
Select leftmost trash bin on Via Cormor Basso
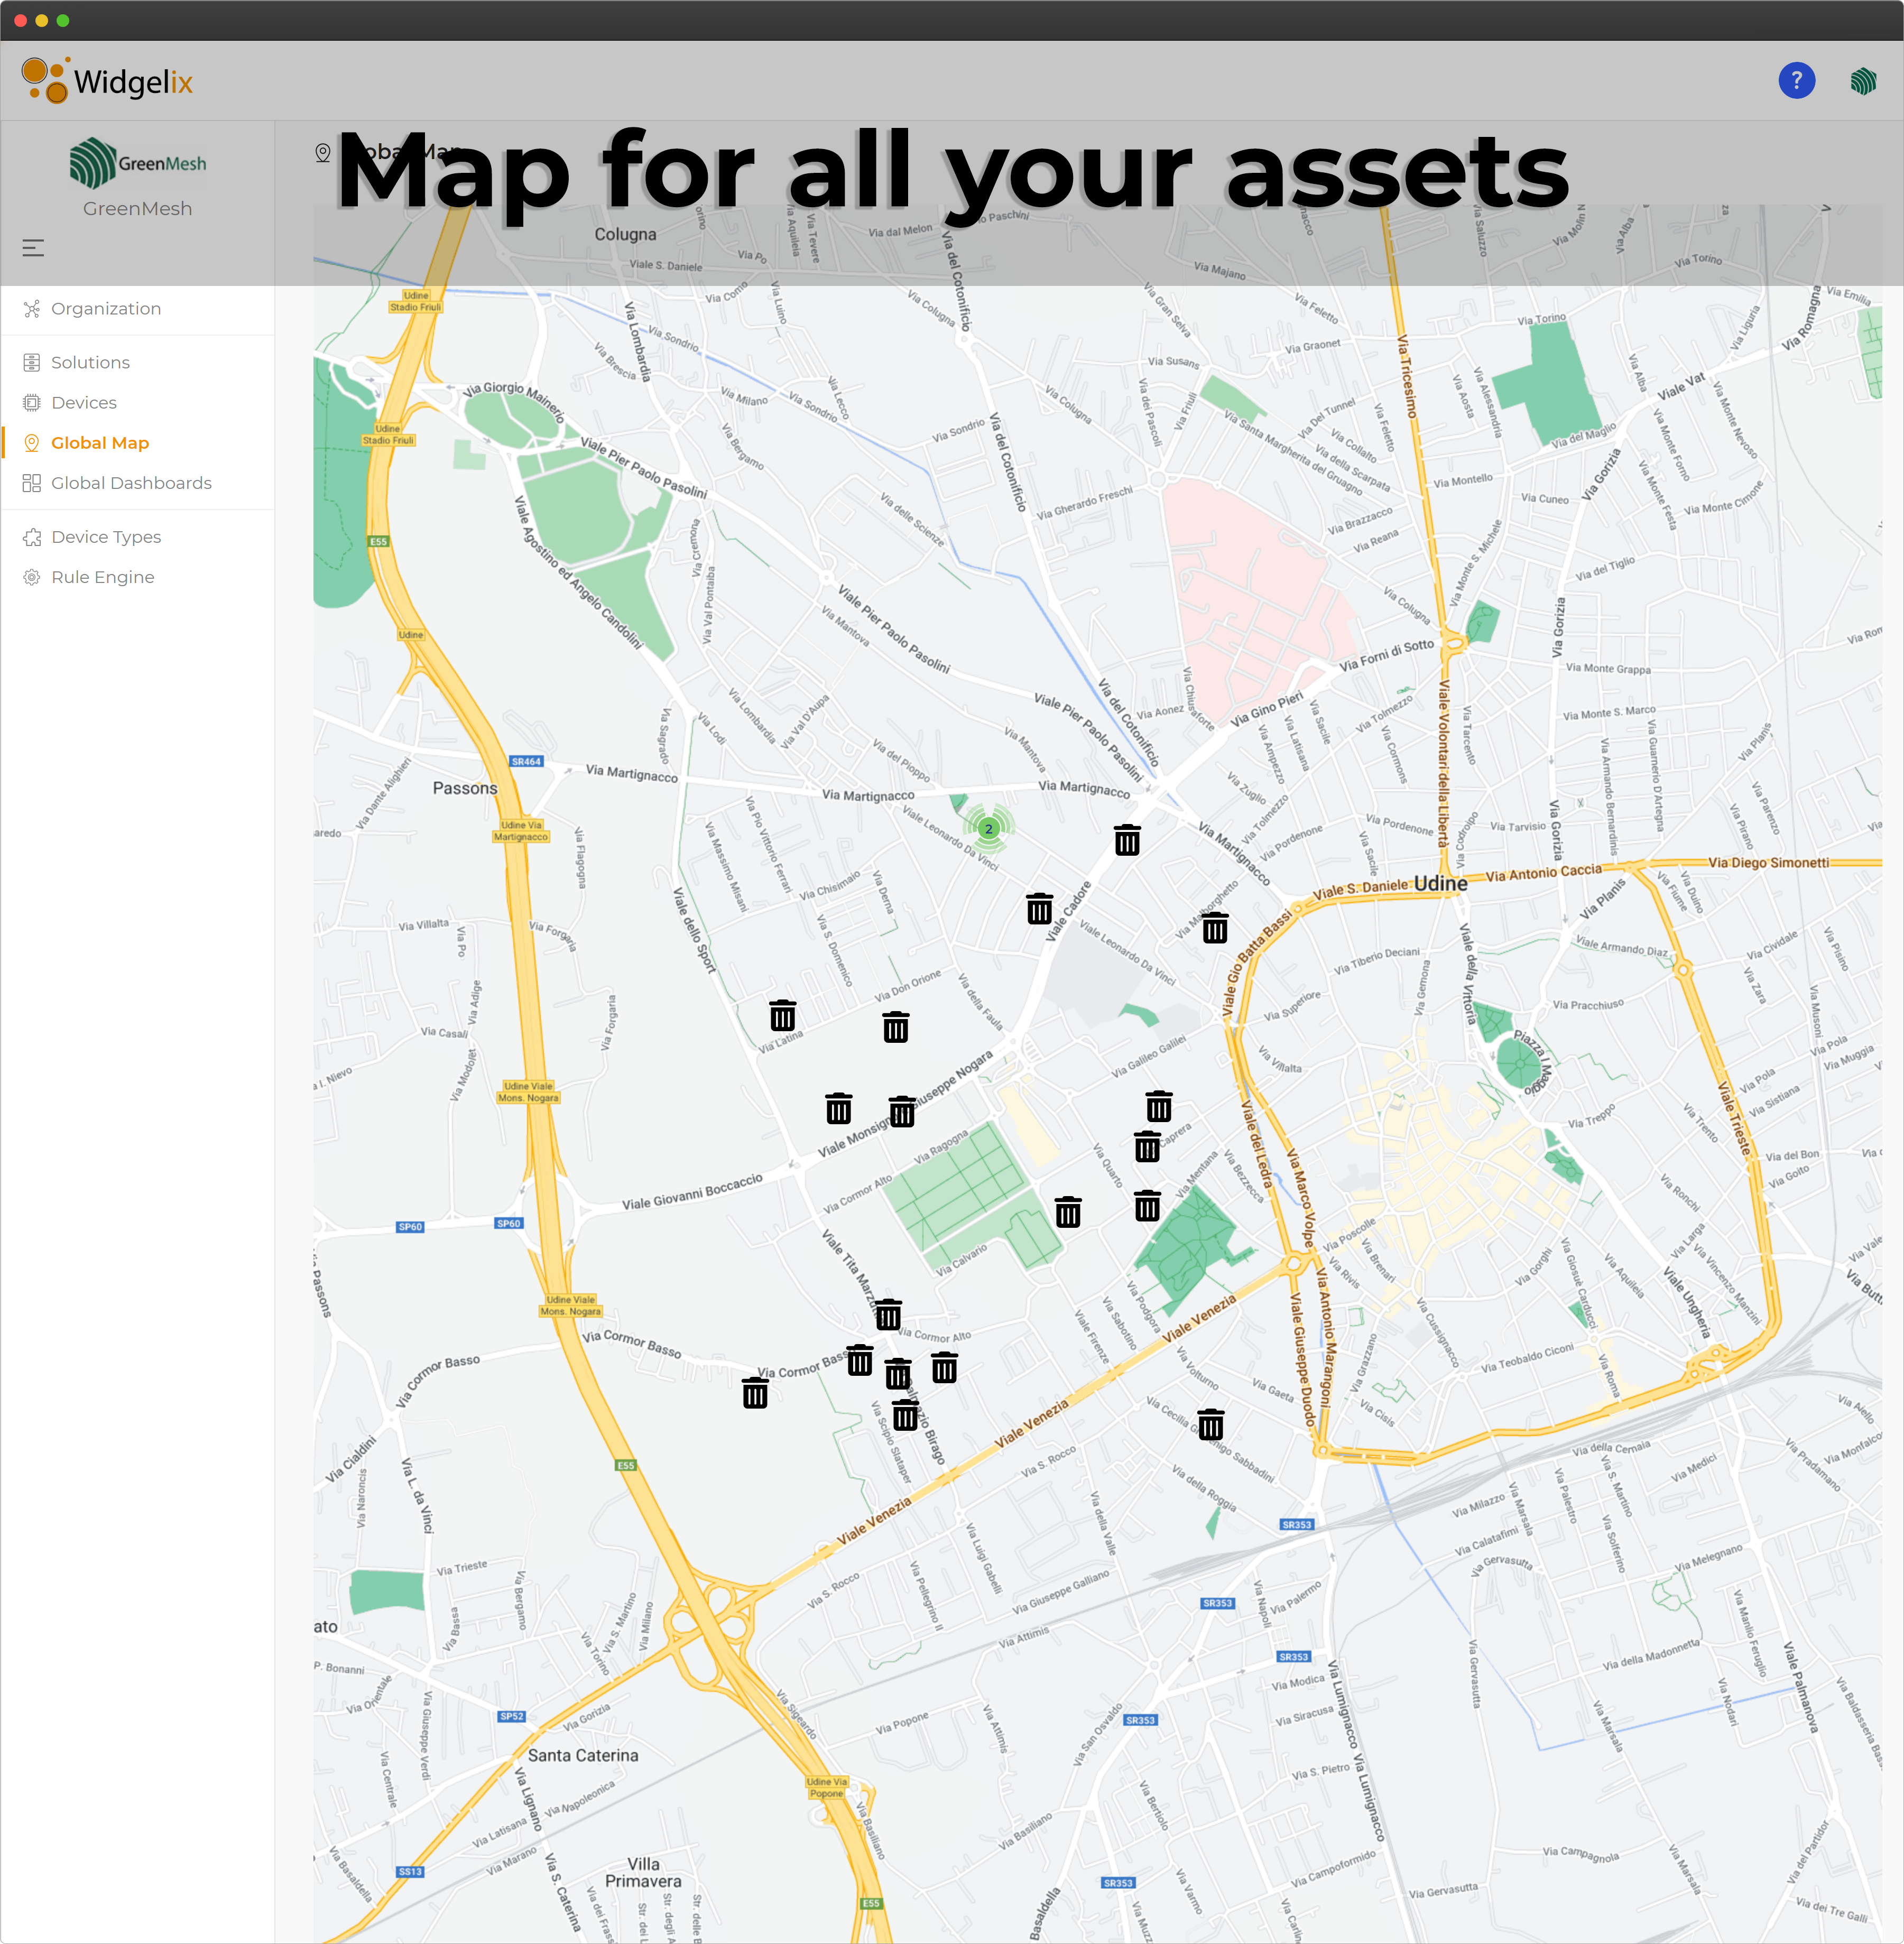[x=755, y=1392]
